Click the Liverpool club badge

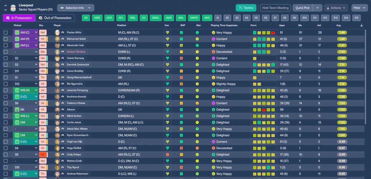click(13, 8)
